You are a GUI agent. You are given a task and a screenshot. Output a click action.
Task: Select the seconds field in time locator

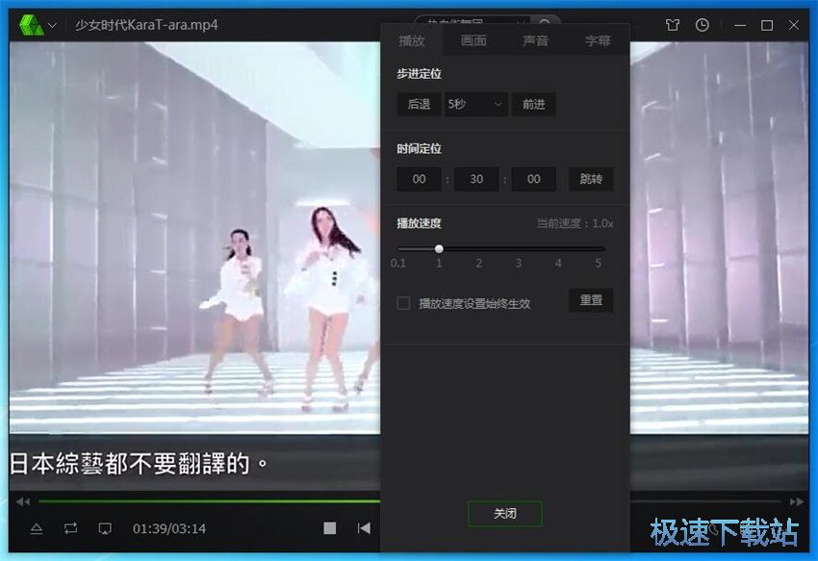tap(534, 179)
